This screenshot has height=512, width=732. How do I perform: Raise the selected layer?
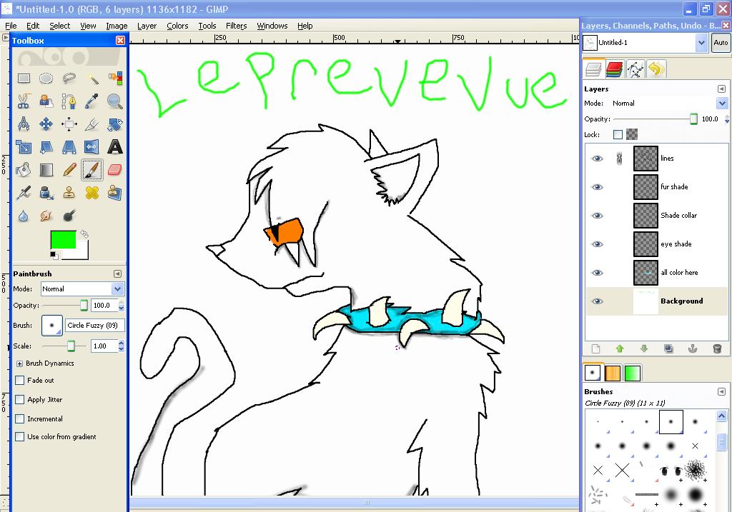(x=620, y=348)
